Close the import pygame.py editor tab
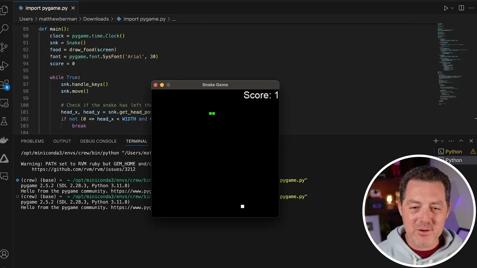The image size is (477, 268). (x=73, y=8)
